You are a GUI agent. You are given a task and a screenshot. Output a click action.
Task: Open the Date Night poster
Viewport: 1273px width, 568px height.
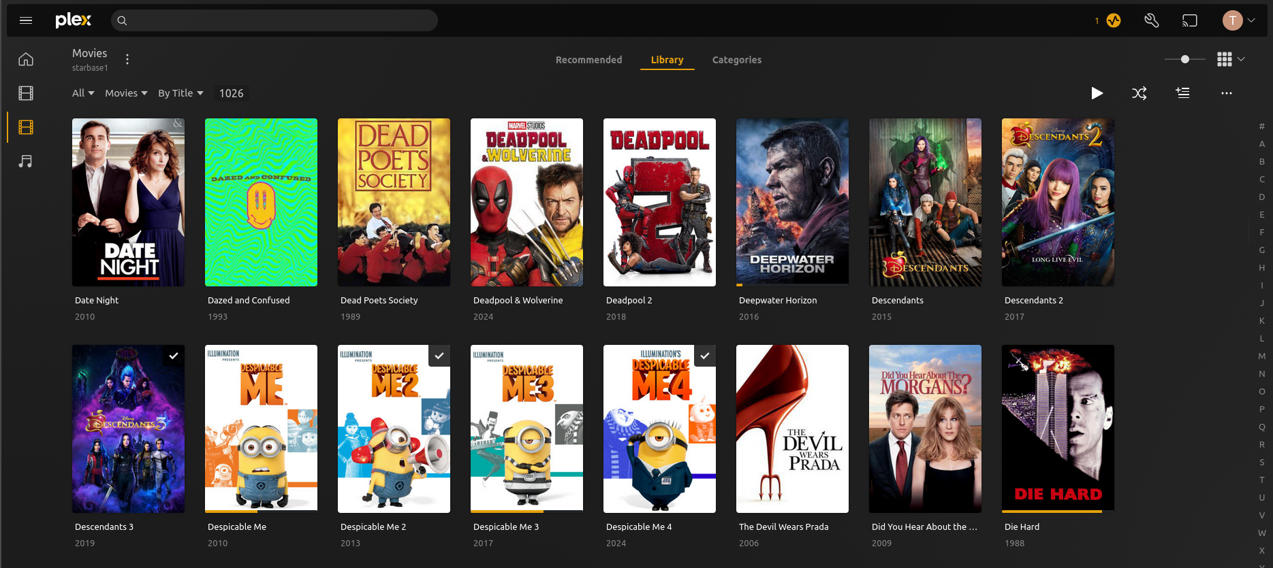[128, 202]
